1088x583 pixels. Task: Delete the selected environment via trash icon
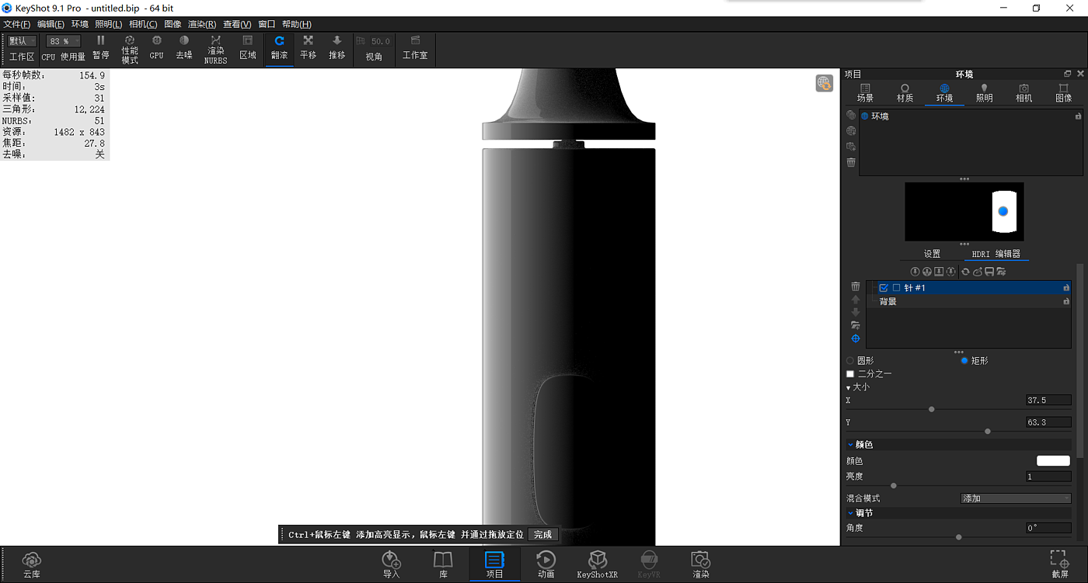pyautogui.click(x=851, y=162)
